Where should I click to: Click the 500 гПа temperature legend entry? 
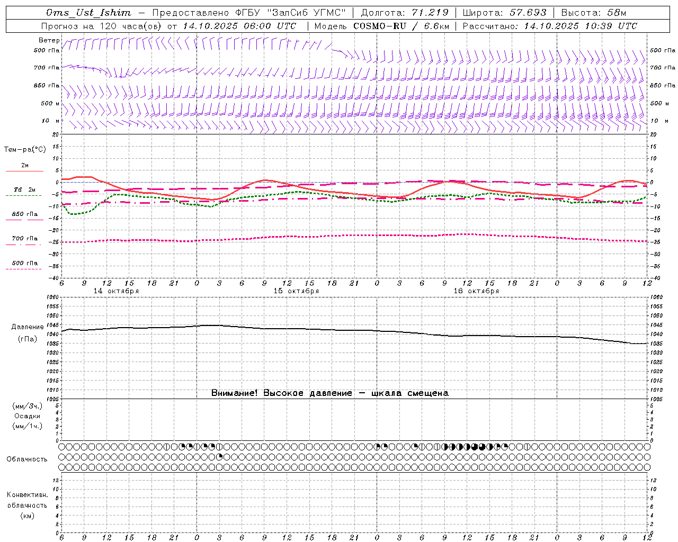[x=25, y=263]
